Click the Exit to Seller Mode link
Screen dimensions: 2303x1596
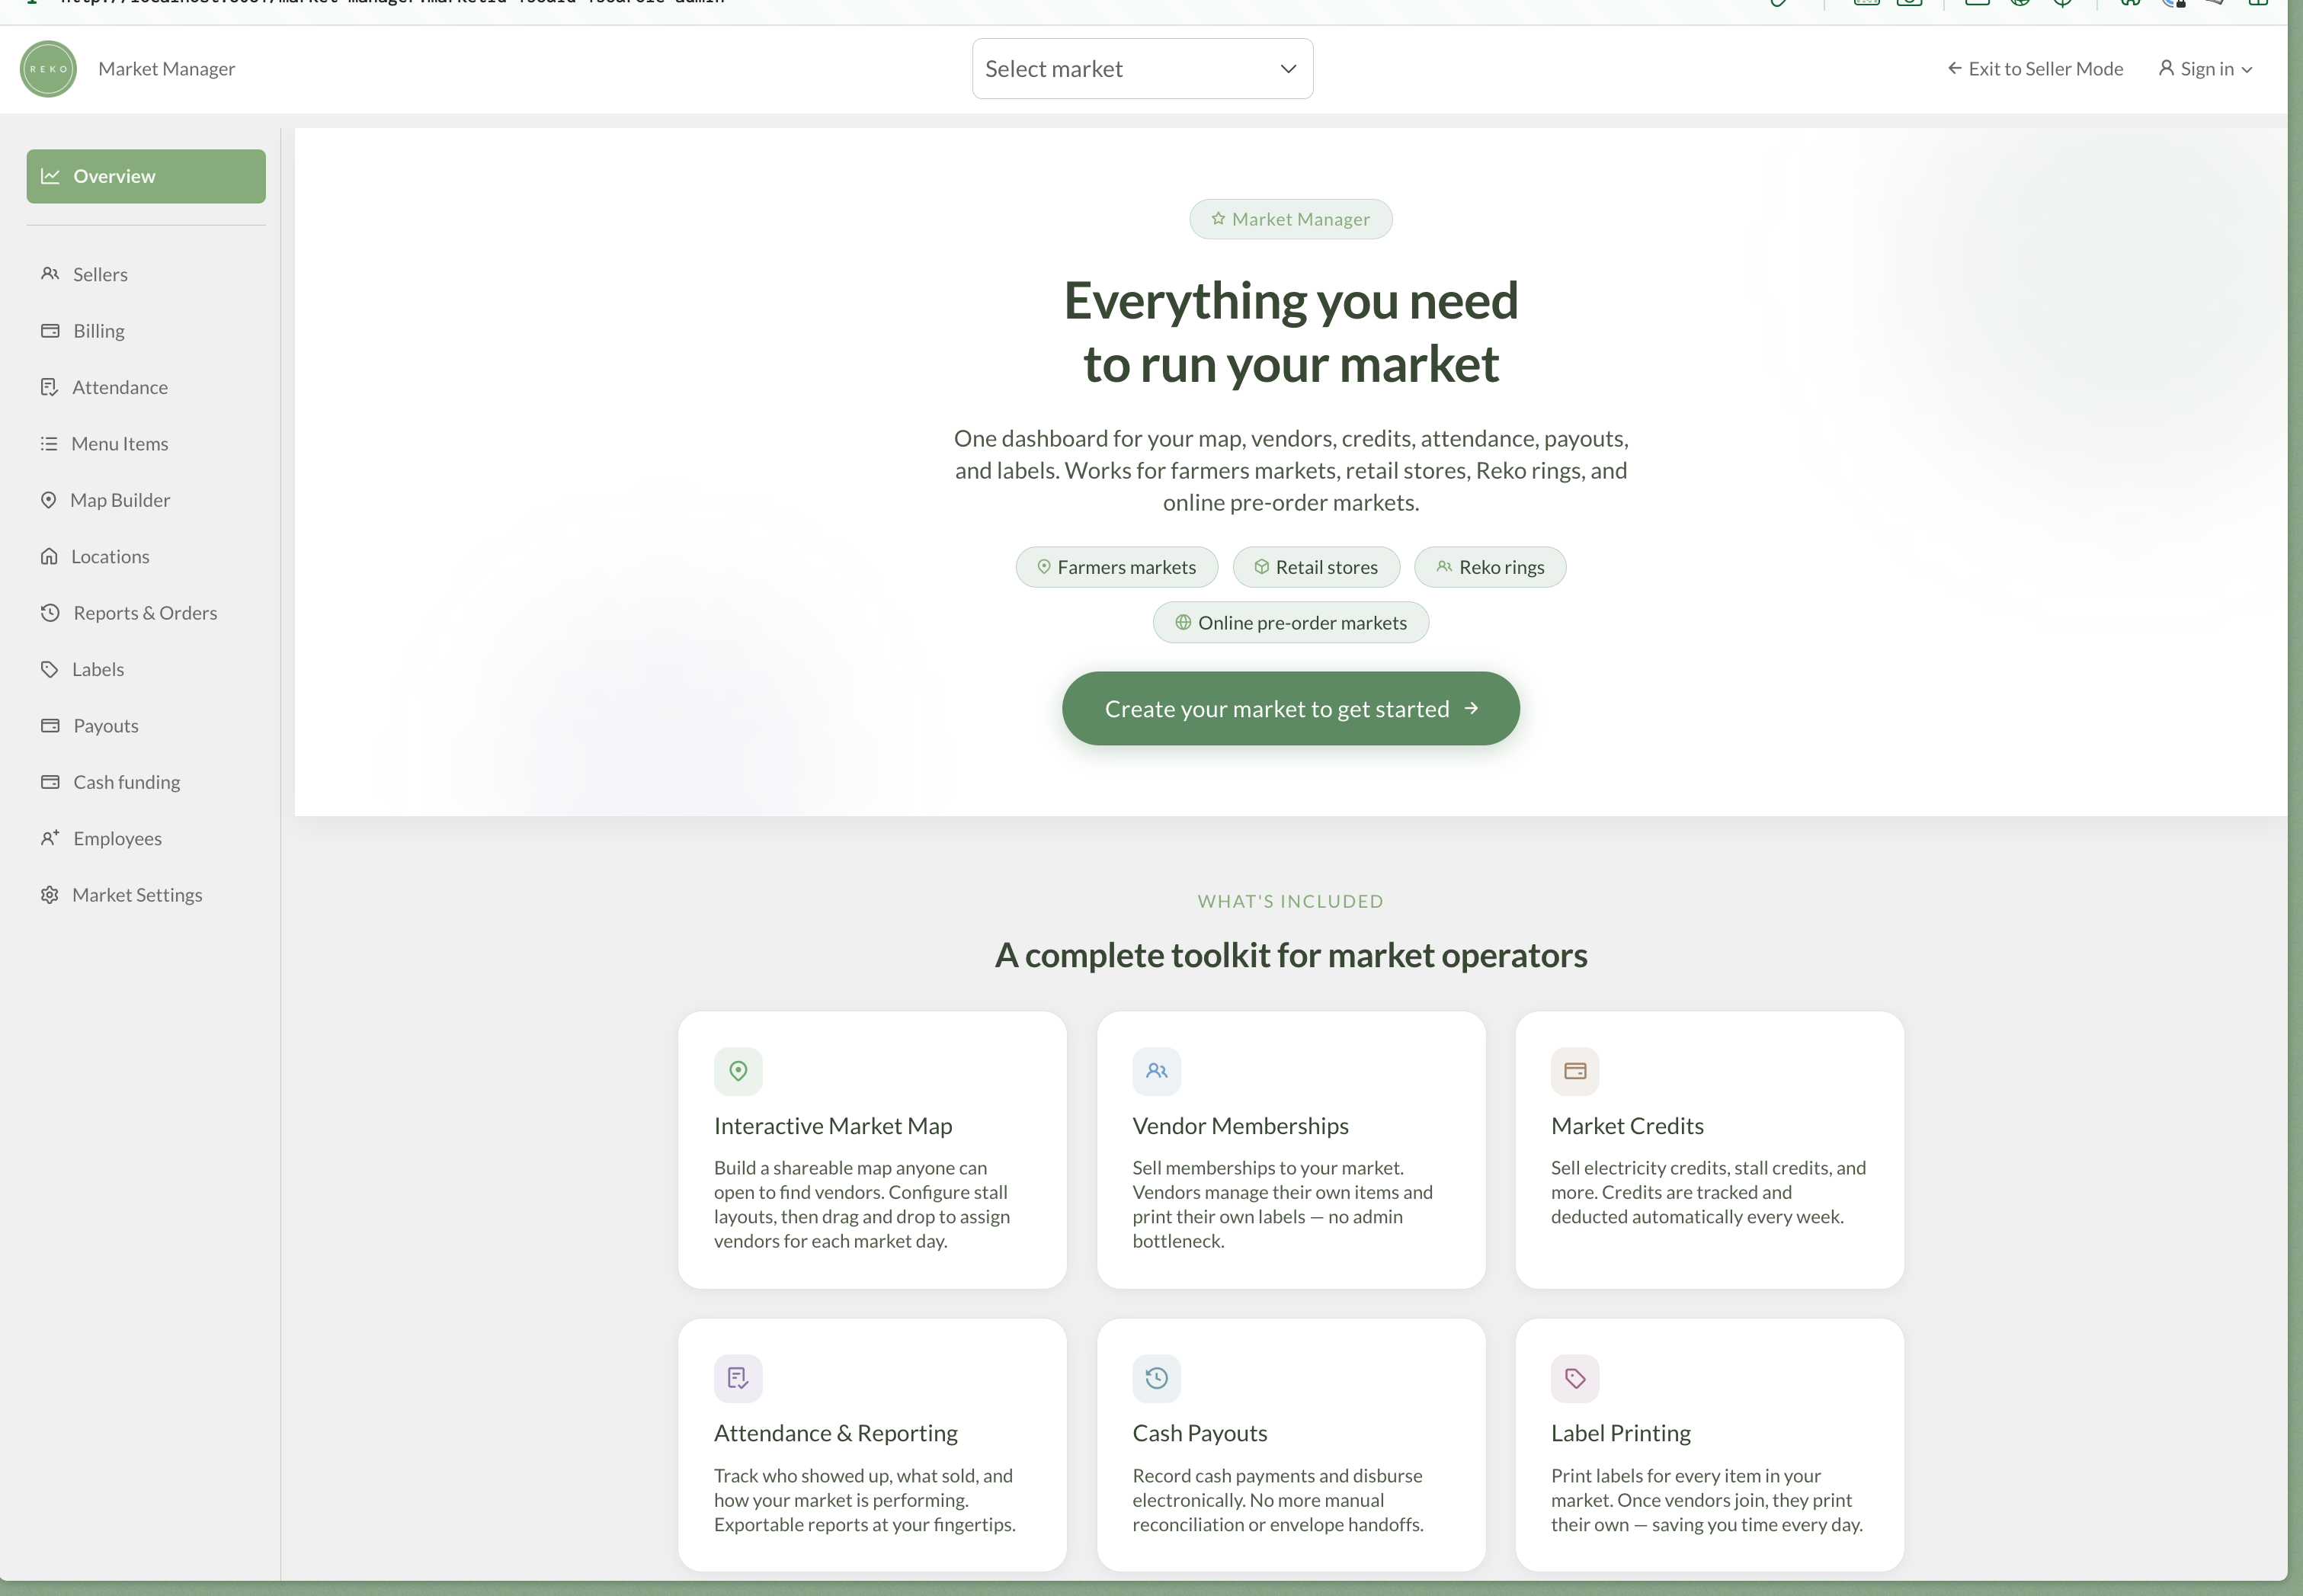[x=2034, y=68]
